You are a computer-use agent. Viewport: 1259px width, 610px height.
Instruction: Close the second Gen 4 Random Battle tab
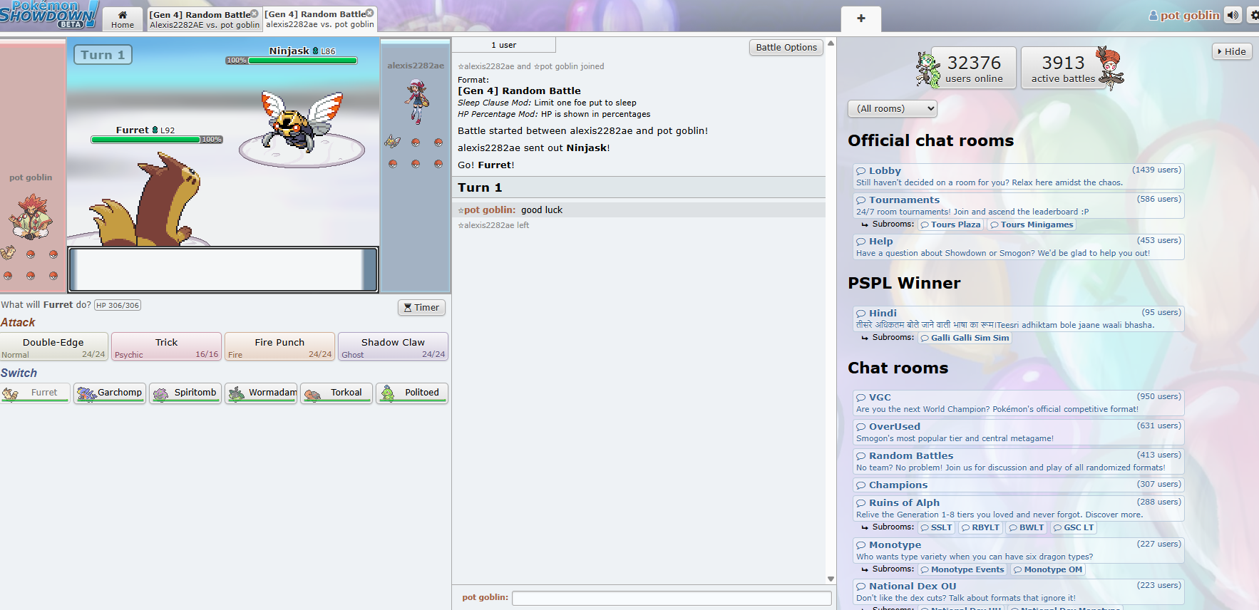pos(370,13)
